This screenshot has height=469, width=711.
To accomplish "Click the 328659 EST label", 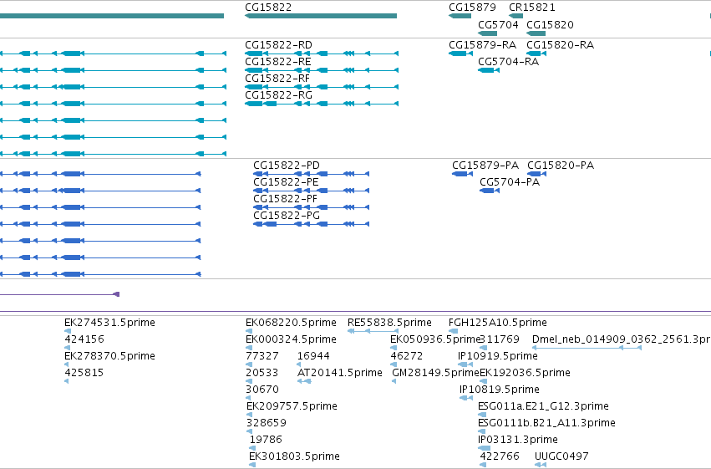I will 267,423.
